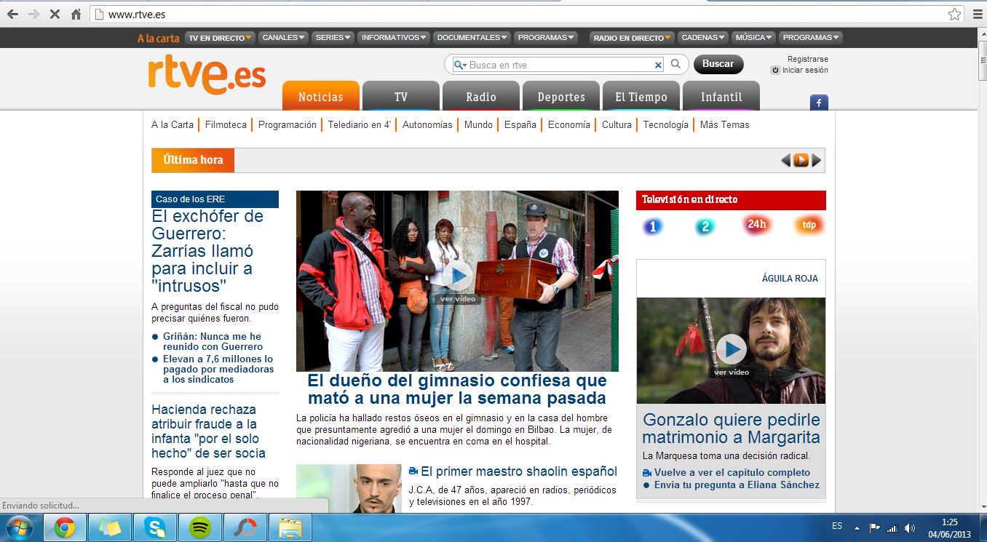Click the magnifier icon beside search box
The height and width of the screenshot is (542, 987).
click(675, 64)
